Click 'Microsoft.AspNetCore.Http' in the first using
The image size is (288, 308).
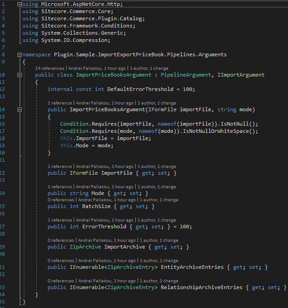(x=80, y=4)
